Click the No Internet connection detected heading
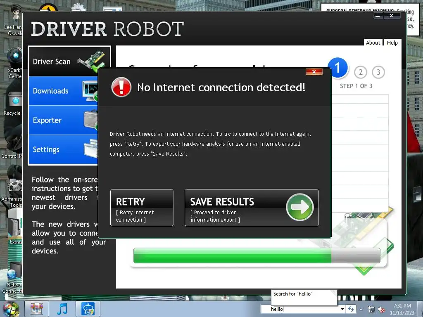The height and width of the screenshot is (317, 423). (221, 88)
